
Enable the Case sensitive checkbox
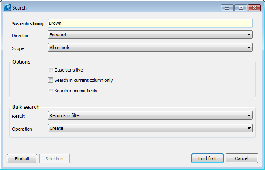[x=51, y=70]
